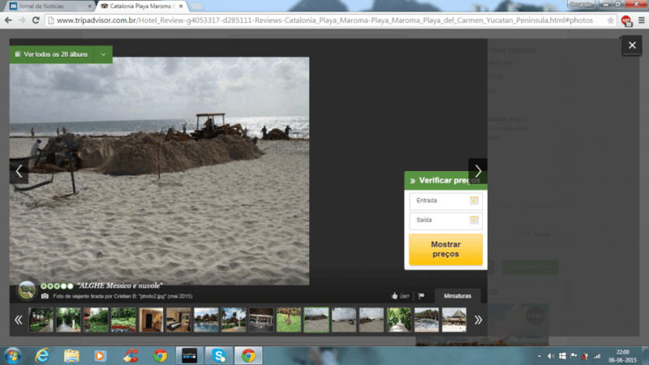Close the photo viewer overlay with X
649x365 pixels.
pyautogui.click(x=632, y=45)
